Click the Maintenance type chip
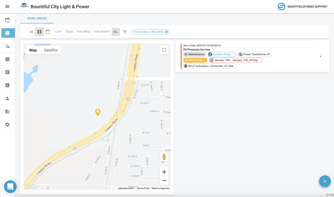Image resolution: width=334 pixels, height=197 pixels. (194, 54)
